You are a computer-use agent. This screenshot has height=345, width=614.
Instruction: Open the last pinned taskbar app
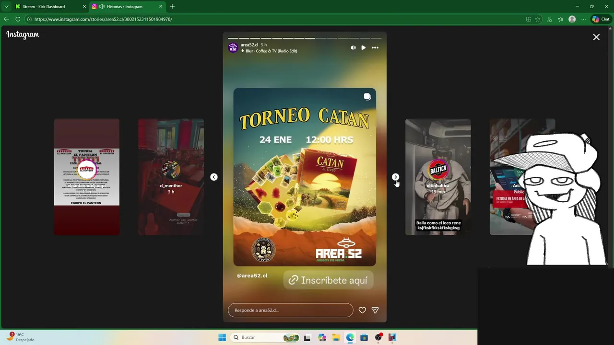[392, 337]
